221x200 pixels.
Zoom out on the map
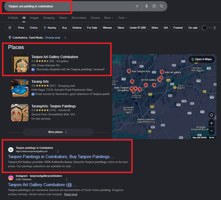tap(211, 131)
